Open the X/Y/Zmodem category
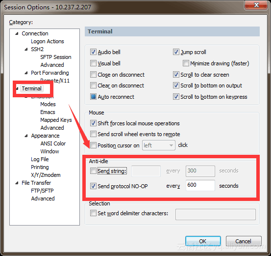This screenshot has height=256, width=271. pyautogui.click(x=46, y=175)
